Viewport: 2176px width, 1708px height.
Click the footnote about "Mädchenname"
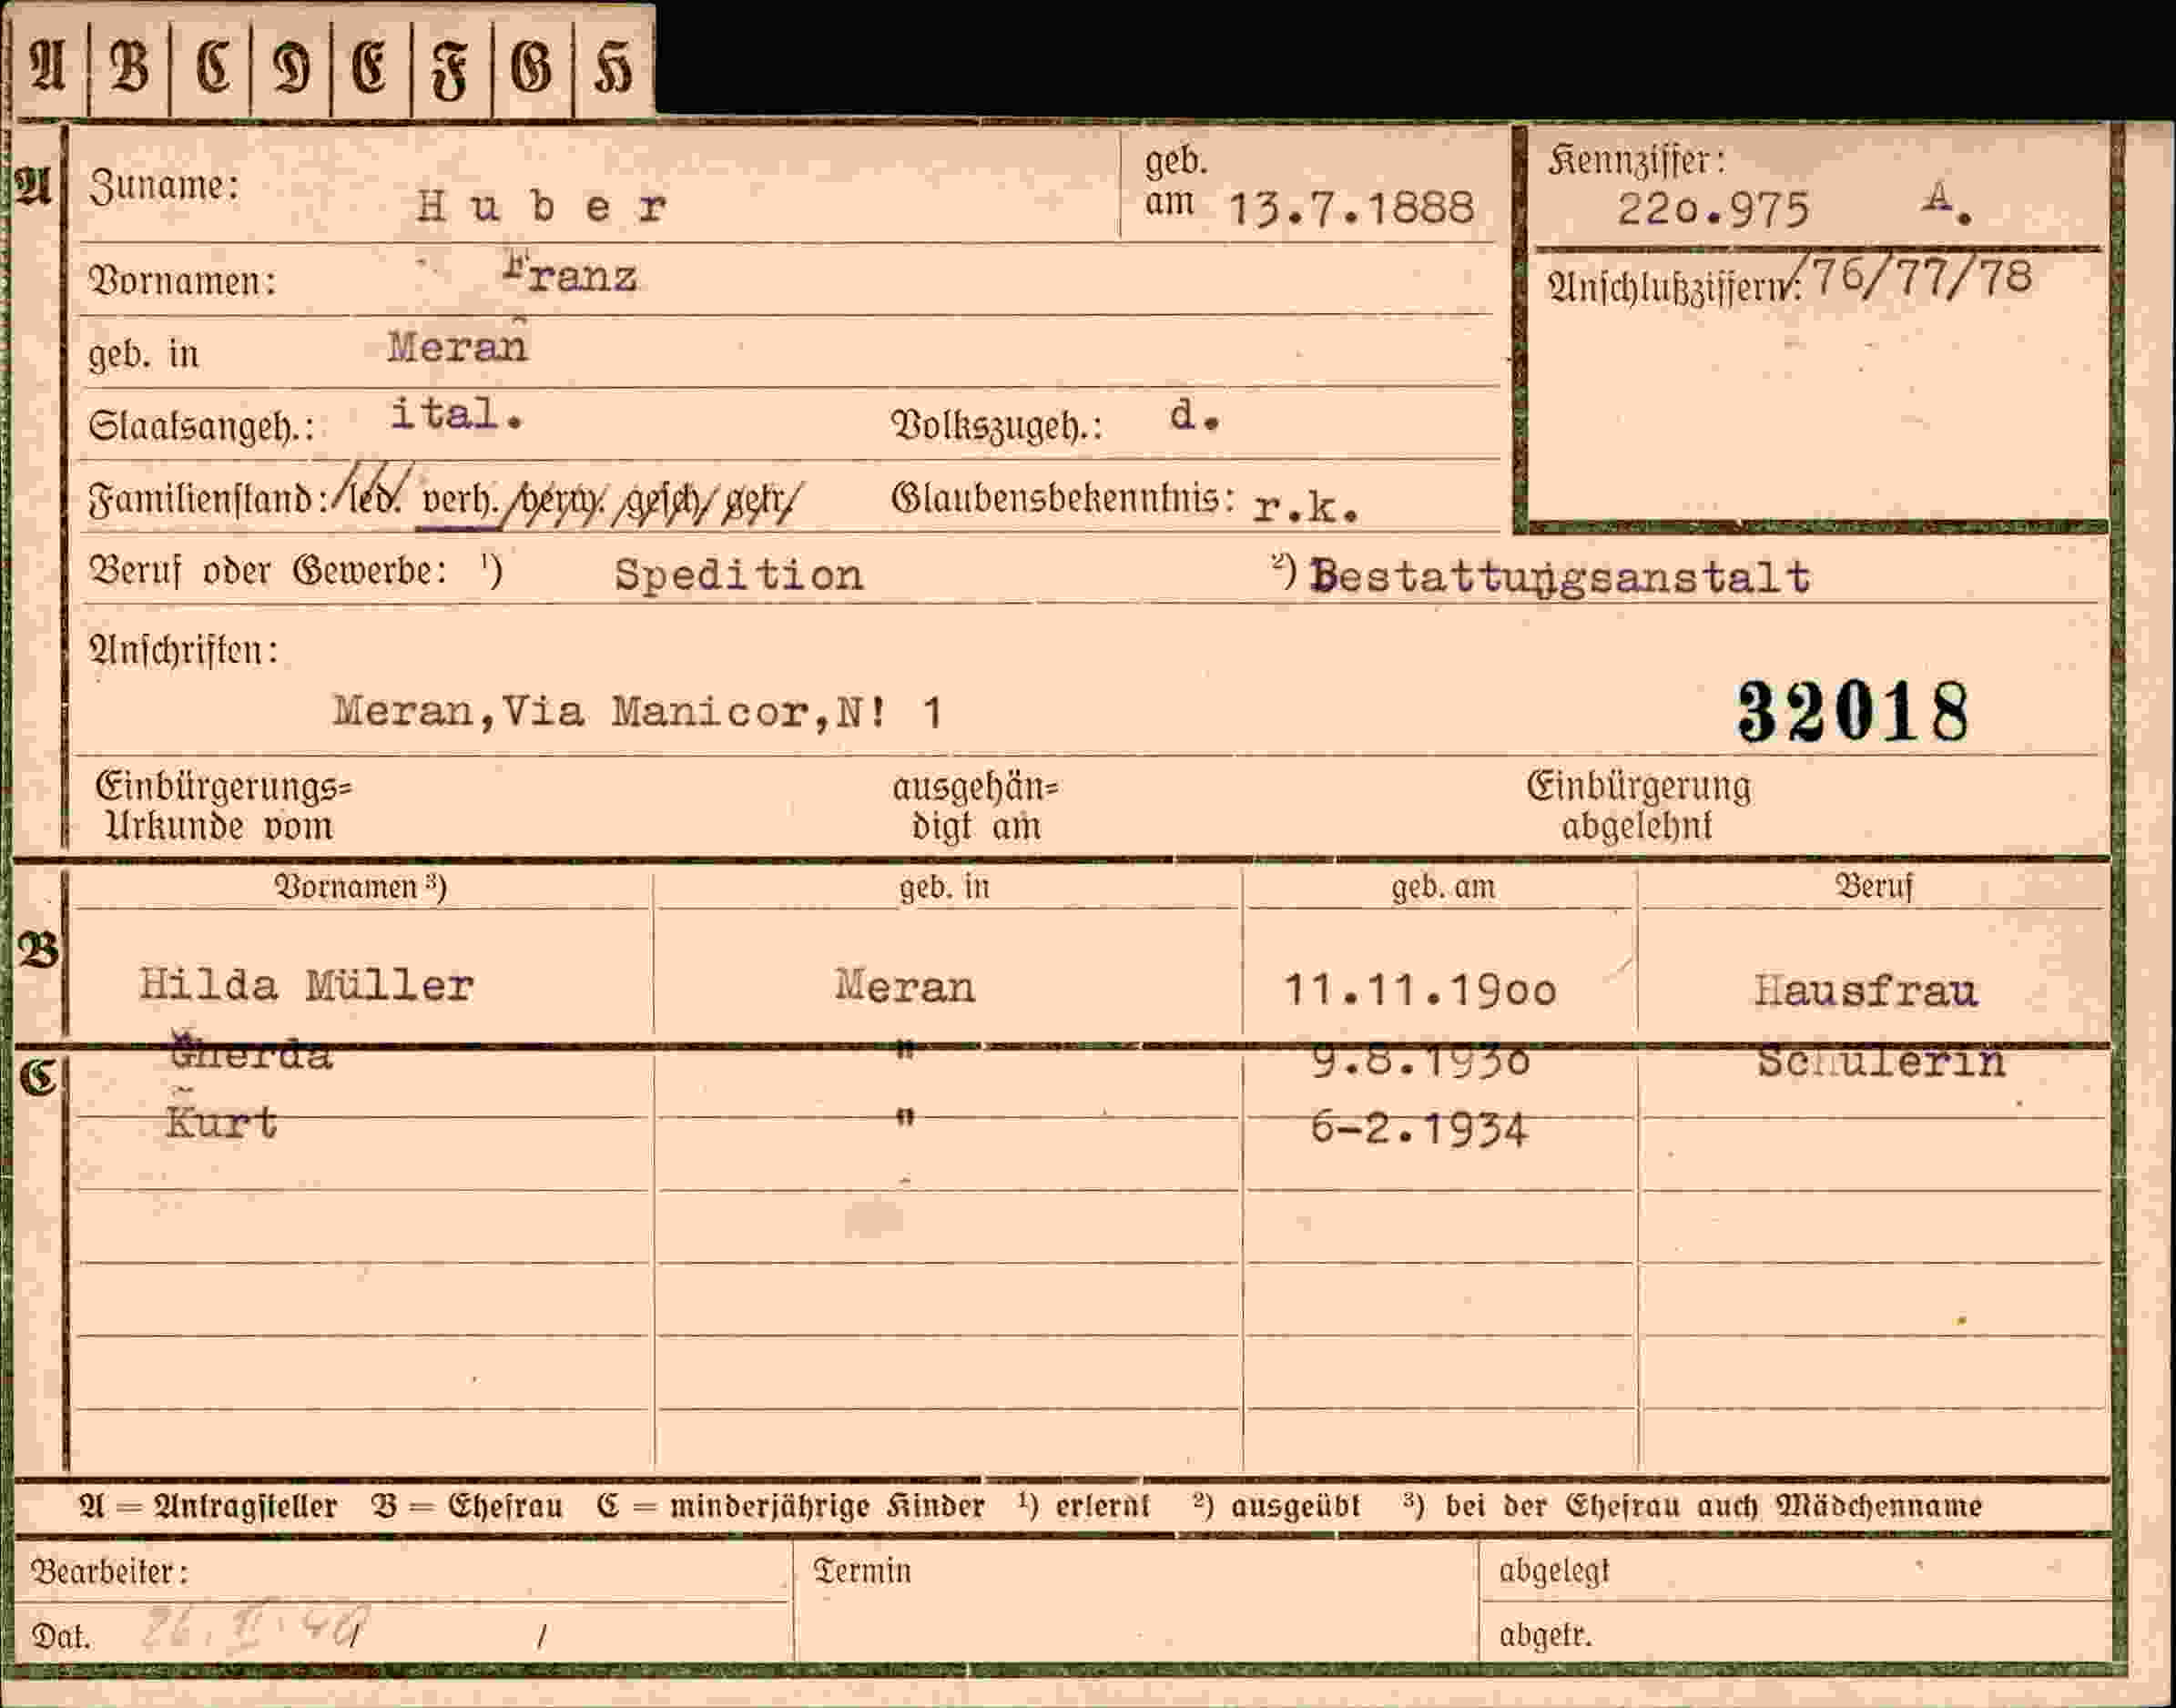click(1692, 1505)
